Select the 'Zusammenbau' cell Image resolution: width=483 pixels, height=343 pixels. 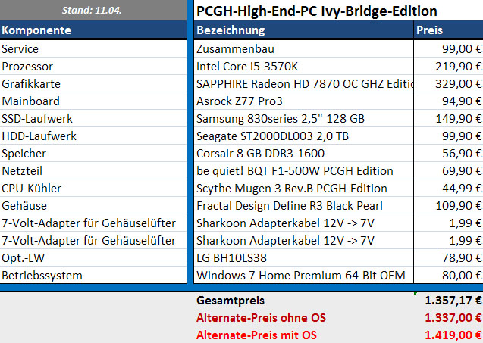[x=303, y=49]
